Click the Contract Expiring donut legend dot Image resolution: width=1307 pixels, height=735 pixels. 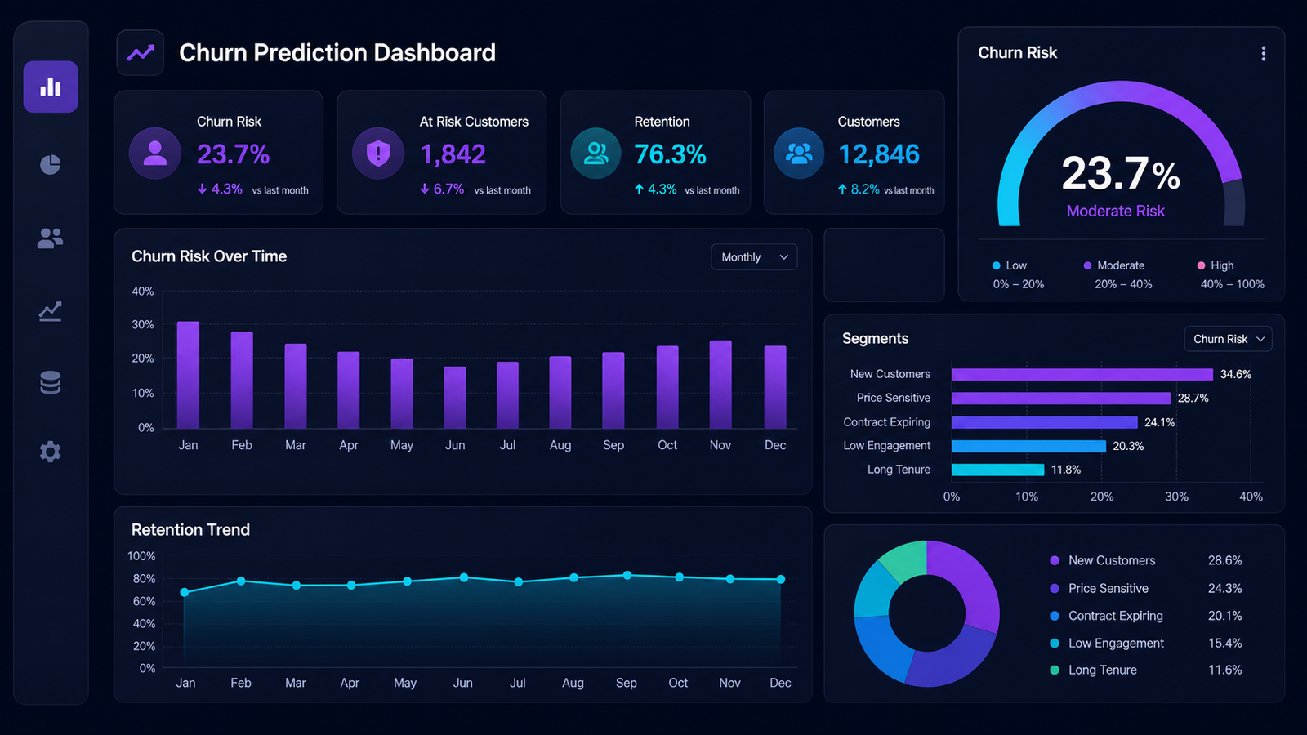1055,616
